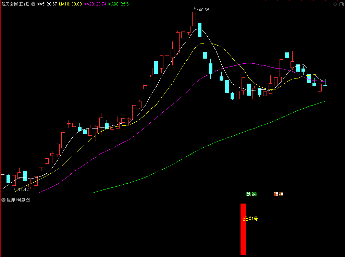This screenshot has width=345, height=257.
Task: Click the 反弹1号副图 sub-chart title
Action: [x=18, y=200]
